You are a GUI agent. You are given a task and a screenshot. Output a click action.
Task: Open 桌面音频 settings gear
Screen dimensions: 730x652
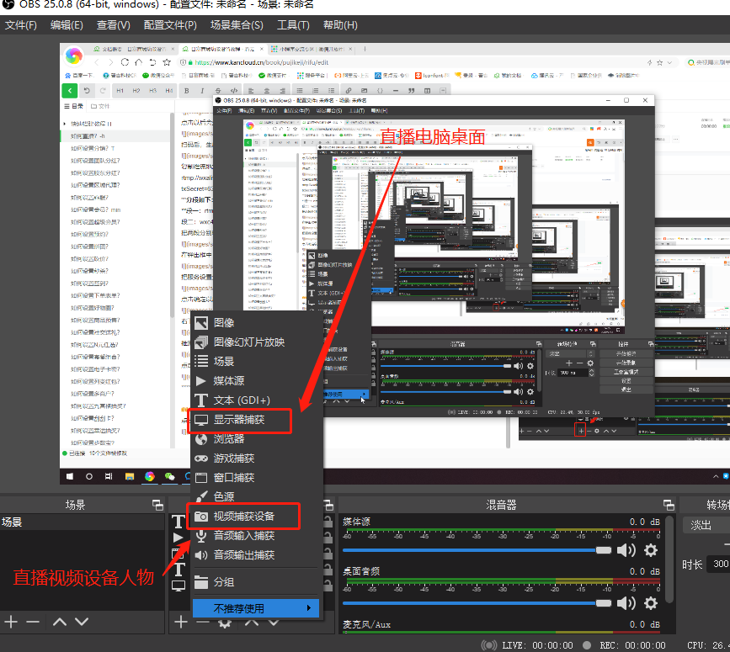[x=651, y=603]
